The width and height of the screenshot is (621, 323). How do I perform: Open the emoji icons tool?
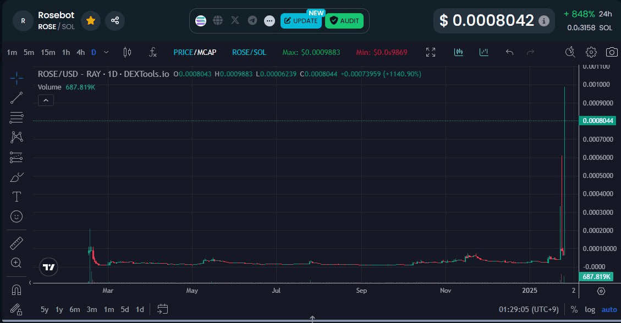tap(17, 216)
